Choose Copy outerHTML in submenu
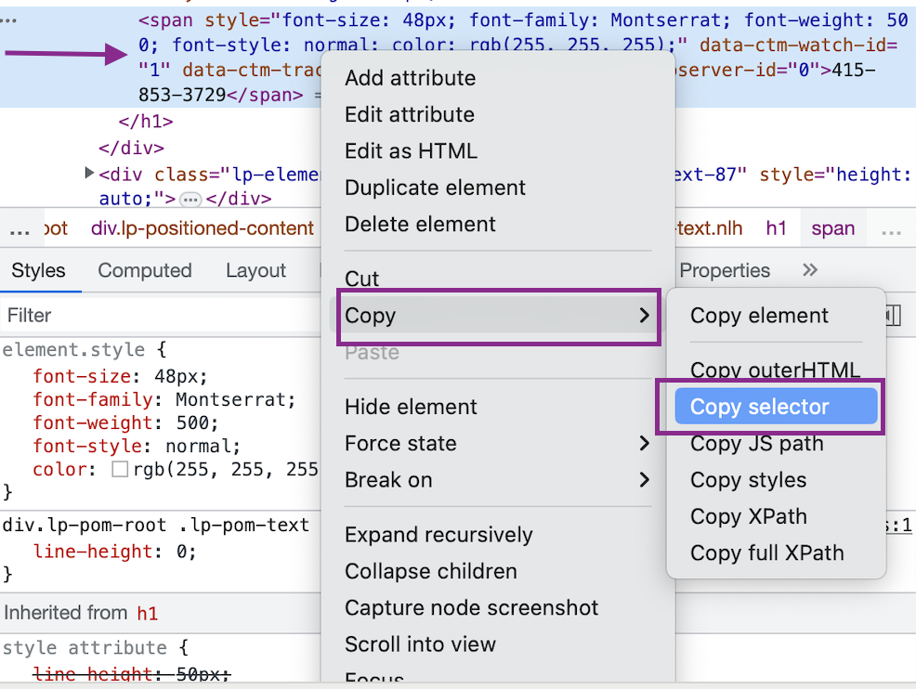Screen dimensions: 916x689 click(775, 370)
